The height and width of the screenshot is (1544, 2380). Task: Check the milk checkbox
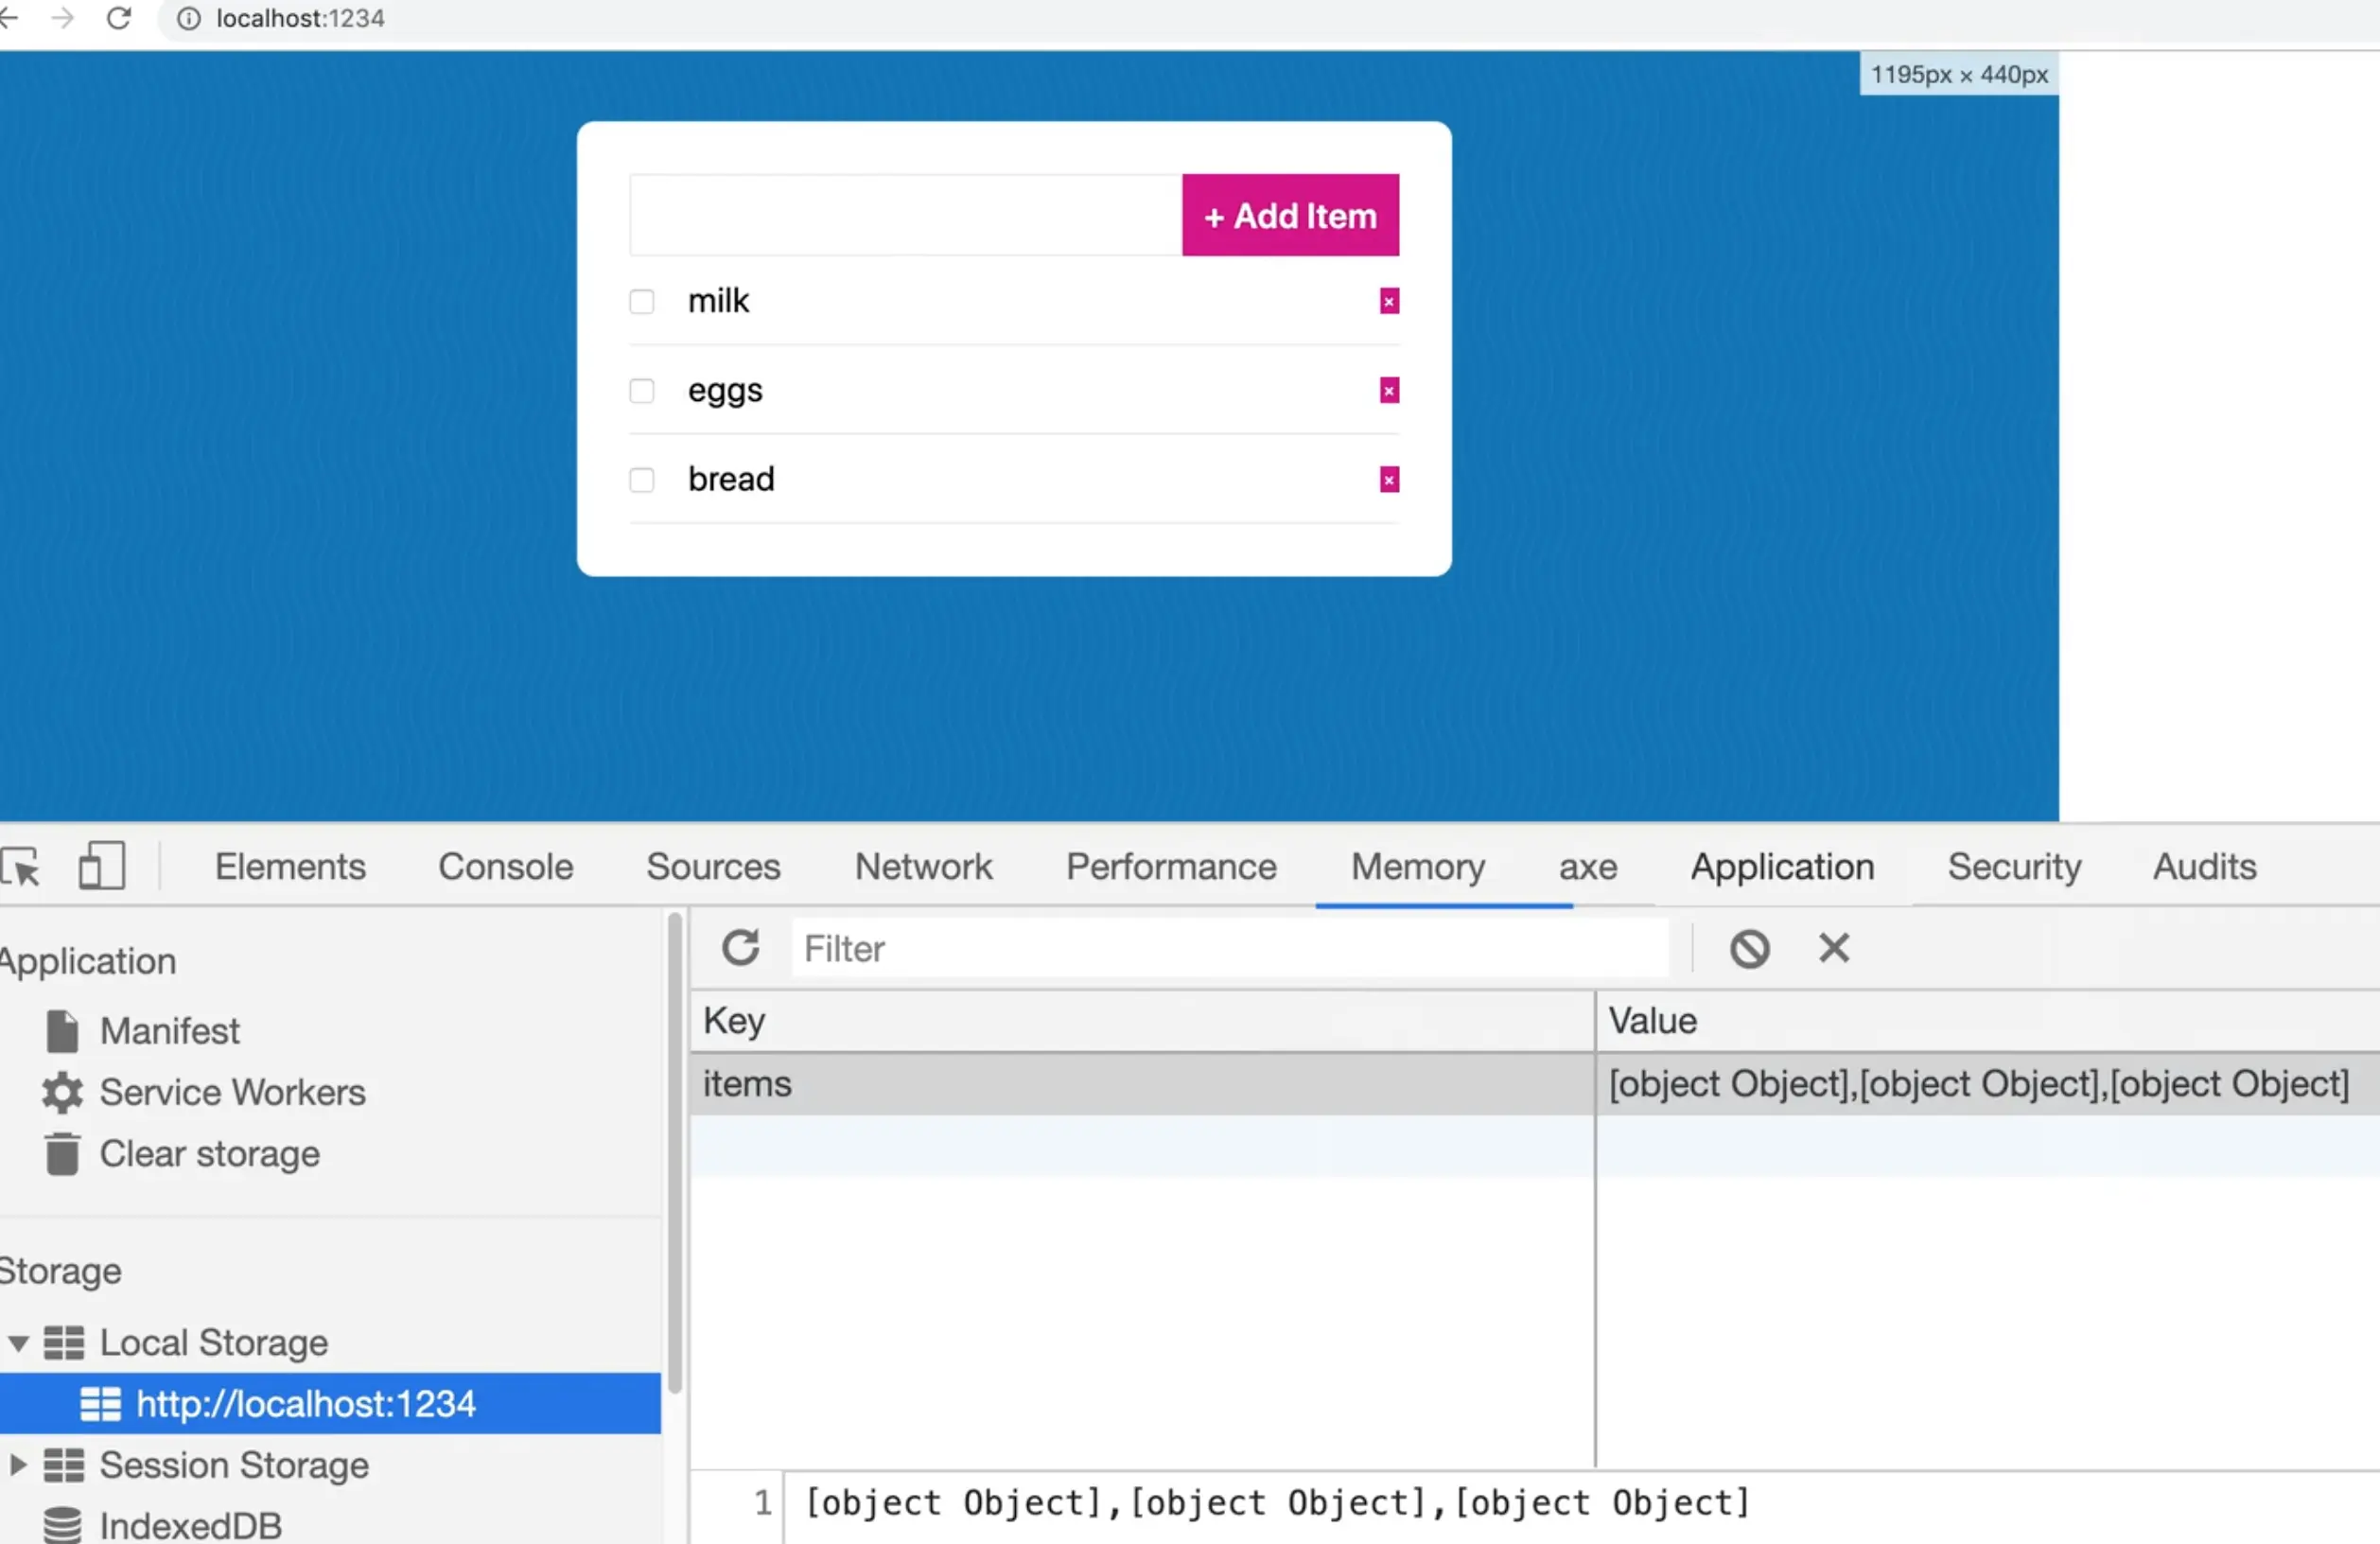(x=642, y=301)
